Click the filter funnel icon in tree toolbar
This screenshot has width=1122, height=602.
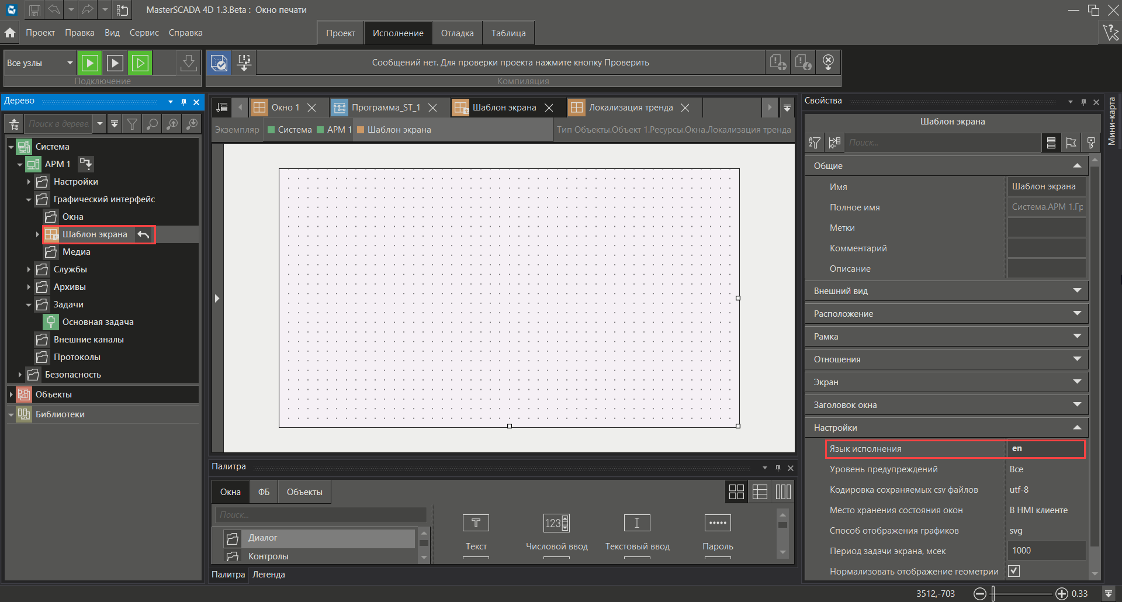pyautogui.click(x=133, y=124)
